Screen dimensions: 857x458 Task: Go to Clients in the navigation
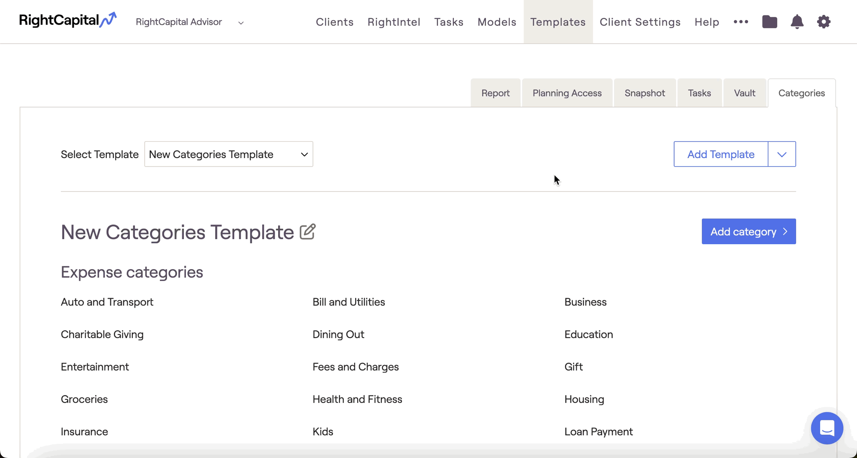335,22
